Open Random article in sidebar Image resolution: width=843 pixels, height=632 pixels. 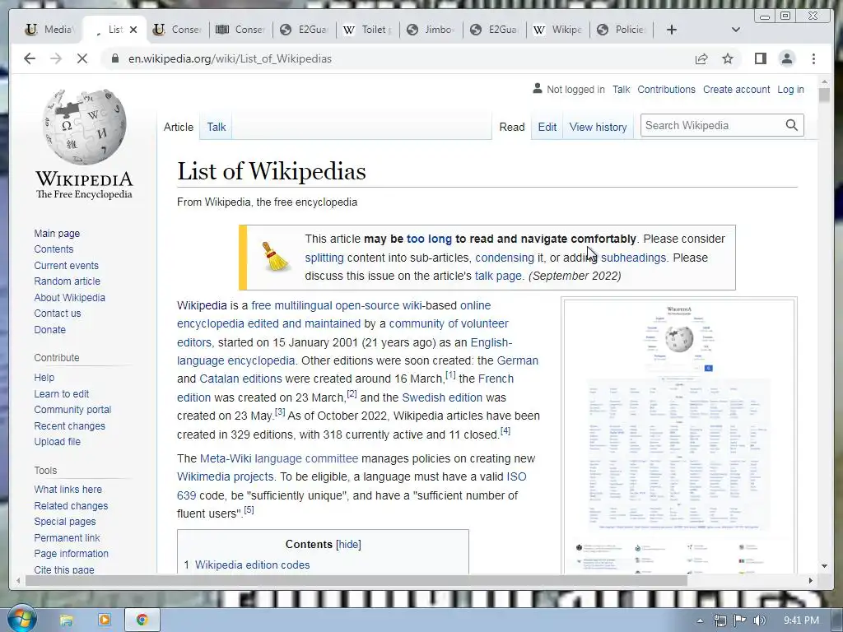[68, 281]
